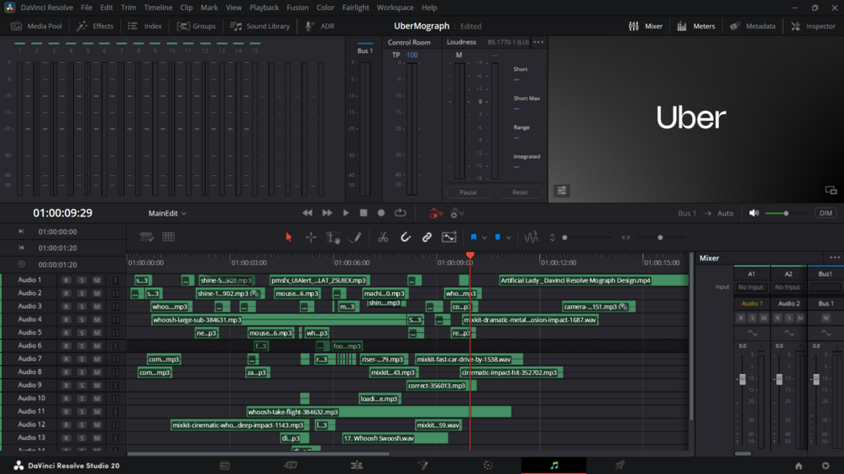Open A1 input No Input selector
The image size is (844, 474).
click(751, 288)
